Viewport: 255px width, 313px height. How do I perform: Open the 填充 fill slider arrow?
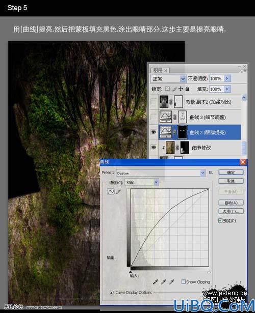(x=227, y=89)
